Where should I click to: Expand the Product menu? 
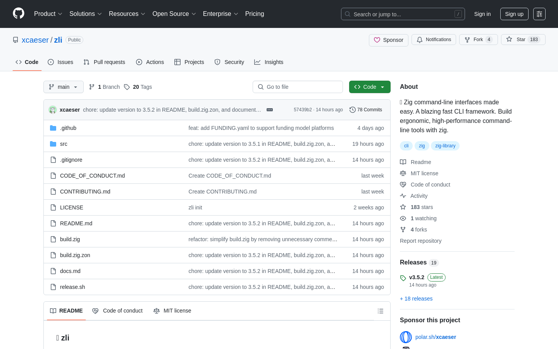coord(48,14)
